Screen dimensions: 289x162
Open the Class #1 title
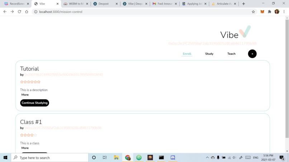point(31,122)
